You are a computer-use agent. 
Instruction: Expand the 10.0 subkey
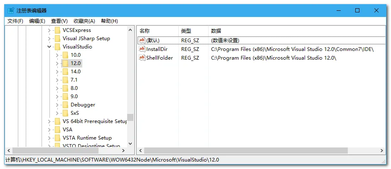57,55
